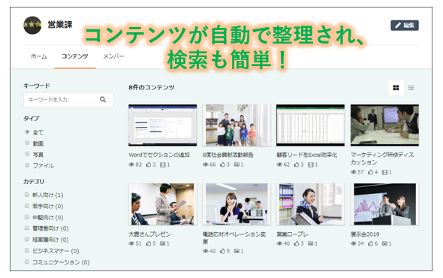Check the 管理者向け category checkbox
Screen dimensions: 443x278
coord(27,228)
